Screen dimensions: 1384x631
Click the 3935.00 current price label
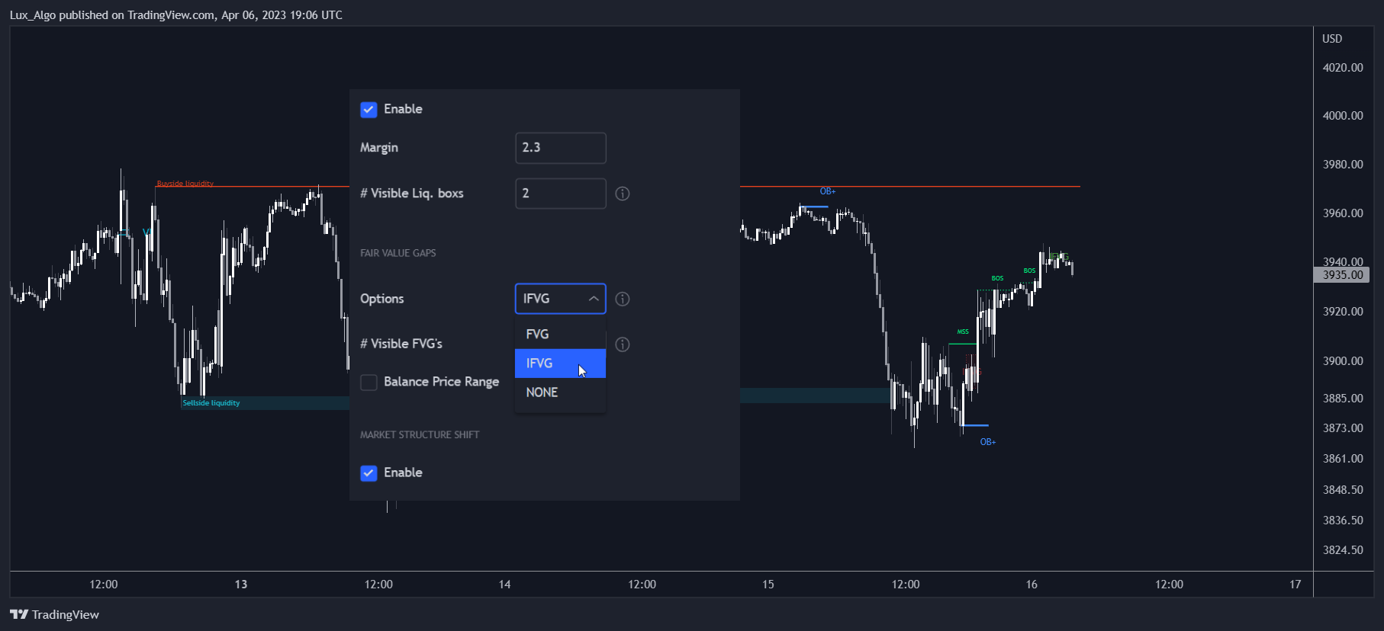click(x=1342, y=275)
